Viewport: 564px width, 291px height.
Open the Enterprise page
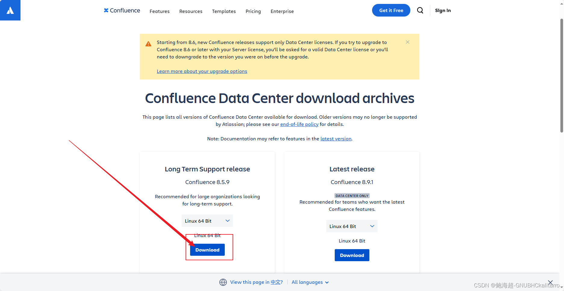tap(282, 11)
